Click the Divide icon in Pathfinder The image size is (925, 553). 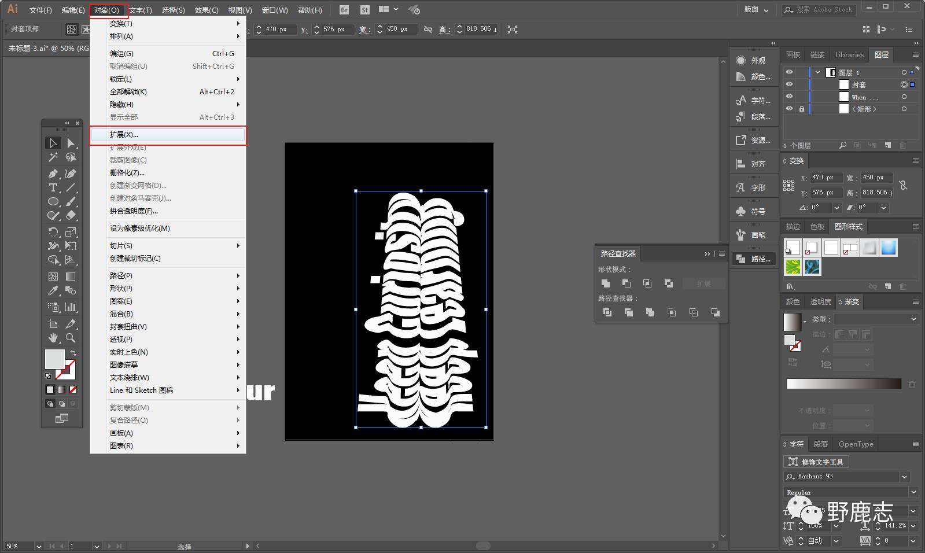607,312
